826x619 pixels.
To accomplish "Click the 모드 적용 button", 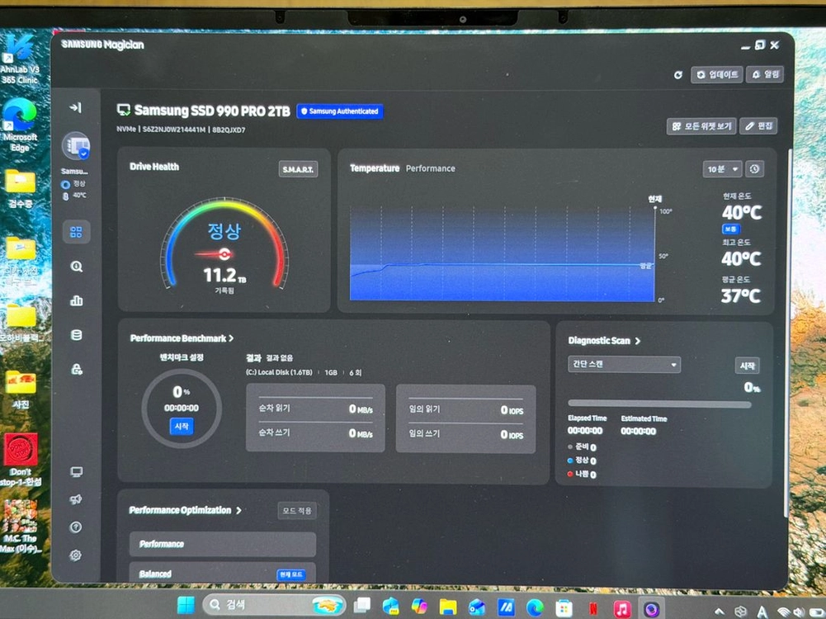I will (x=297, y=511).
